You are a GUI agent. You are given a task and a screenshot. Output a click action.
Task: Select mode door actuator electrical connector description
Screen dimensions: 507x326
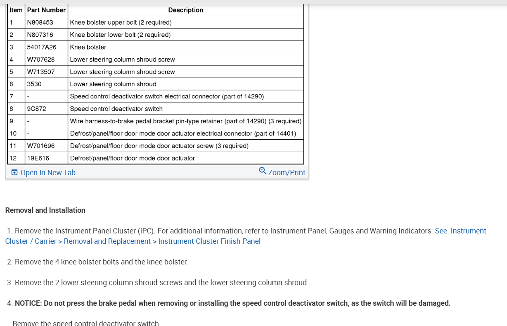[183, 133]
